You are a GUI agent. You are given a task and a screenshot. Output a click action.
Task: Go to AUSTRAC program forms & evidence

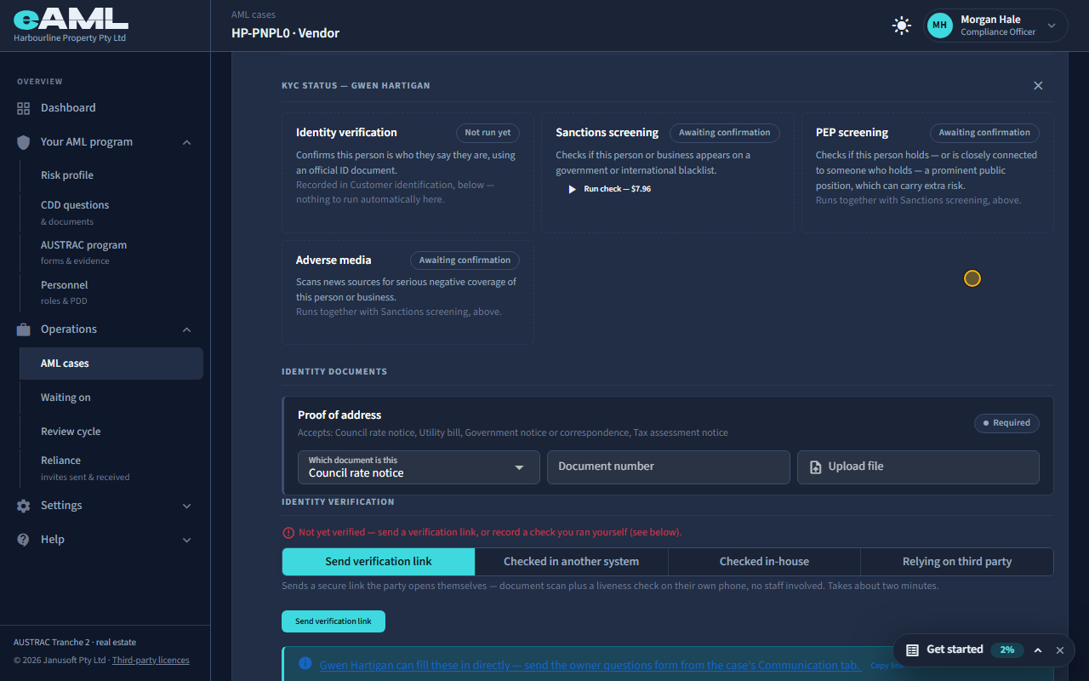pyautogui.click(x=111, y=253)
